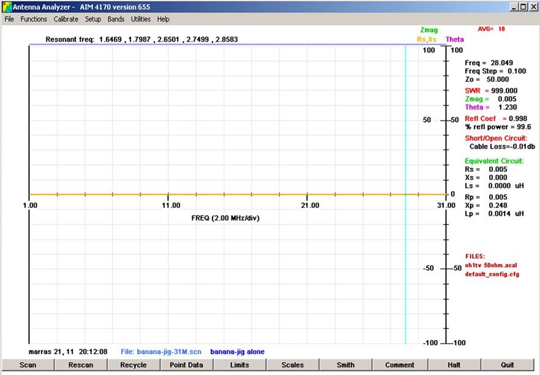This screenshot has height=375, width=540.
Task: Open the Help menu
Action: click(x=163, y=19)
